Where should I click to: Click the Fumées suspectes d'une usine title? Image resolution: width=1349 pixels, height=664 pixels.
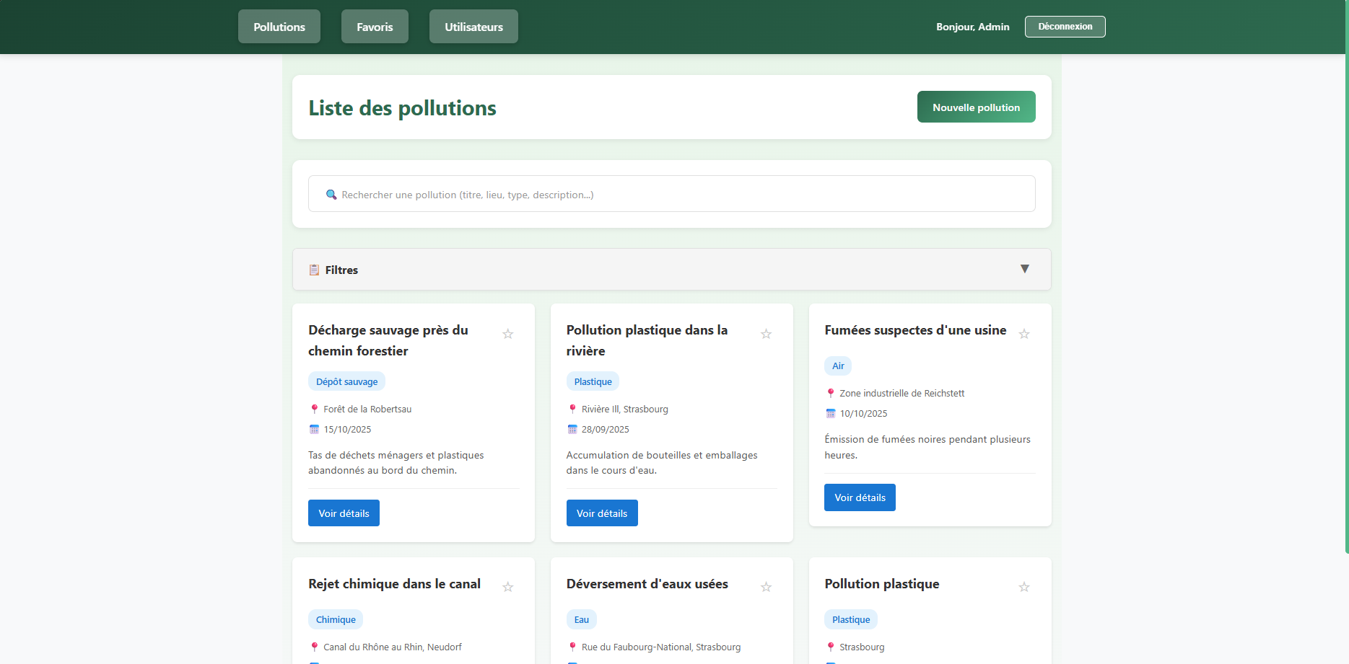(915, 330)
